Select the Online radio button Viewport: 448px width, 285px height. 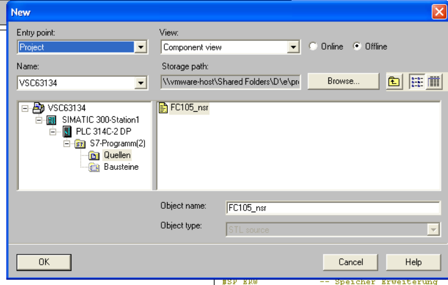(x=313, y=47)
